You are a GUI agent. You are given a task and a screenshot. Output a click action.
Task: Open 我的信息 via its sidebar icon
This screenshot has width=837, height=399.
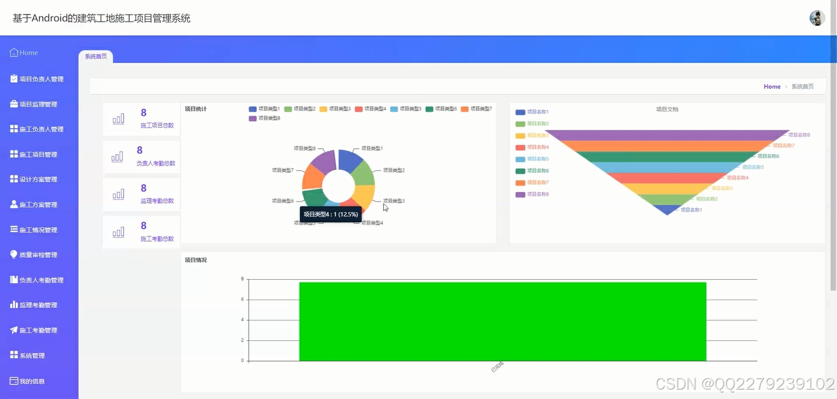pyautogui.click(x=14, y=380)
